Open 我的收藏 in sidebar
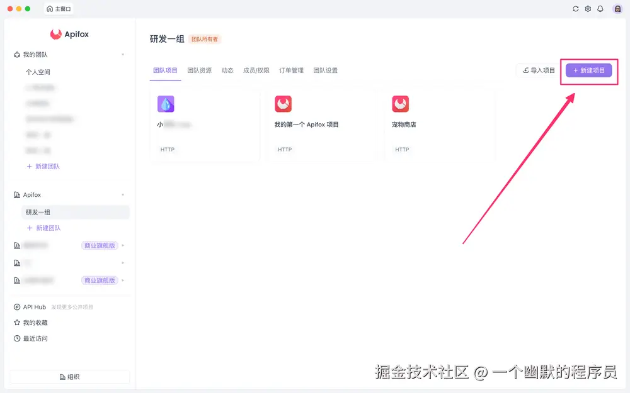Image resolution: width=630 pixels, height=393 pixels. click(x=35, y=323)
